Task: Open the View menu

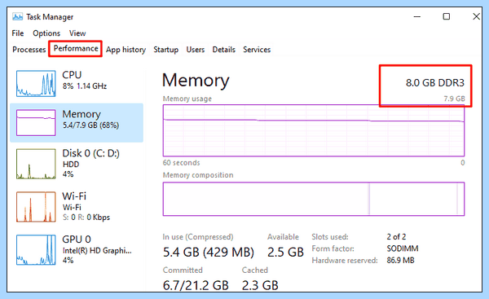Action: coord(77,33)
